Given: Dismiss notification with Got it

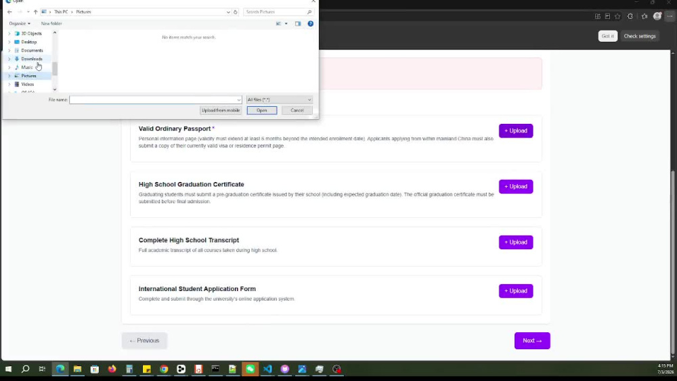Looking at the screenshot, I should pos(607,37).
